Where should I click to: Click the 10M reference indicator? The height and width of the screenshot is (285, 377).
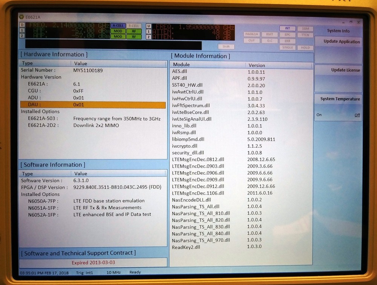305,29
